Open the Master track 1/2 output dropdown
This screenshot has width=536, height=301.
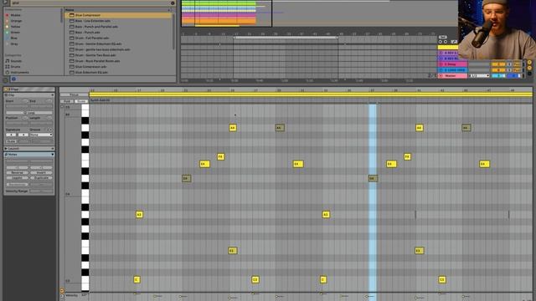(479, 76)
